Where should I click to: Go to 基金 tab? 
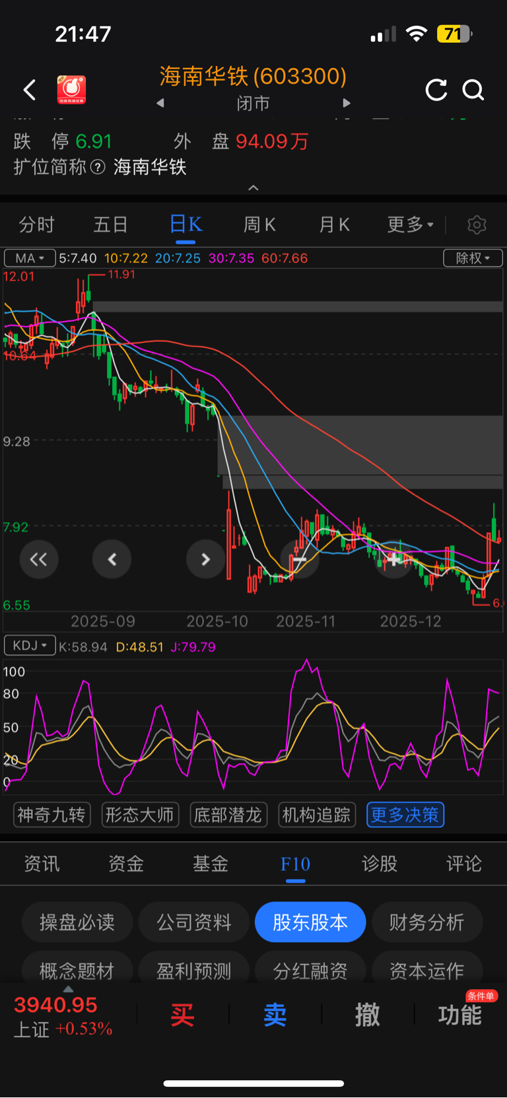coord(211,864)
